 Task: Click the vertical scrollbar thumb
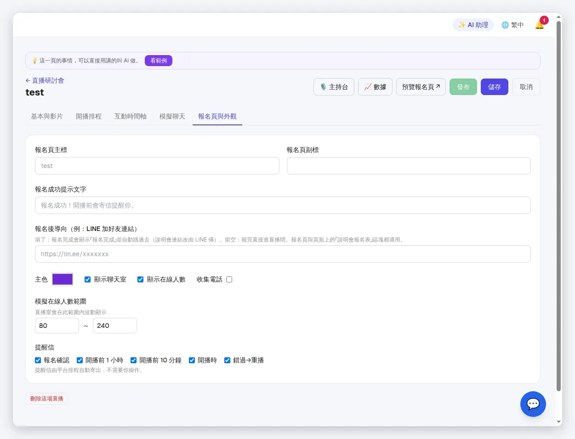[559, 206]
